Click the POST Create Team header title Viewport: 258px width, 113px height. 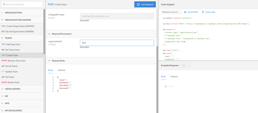pyautogui.click(x=57, y=5)
